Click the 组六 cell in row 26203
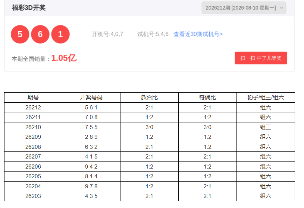This screenshot has height=208, width=304. (266, 196)
